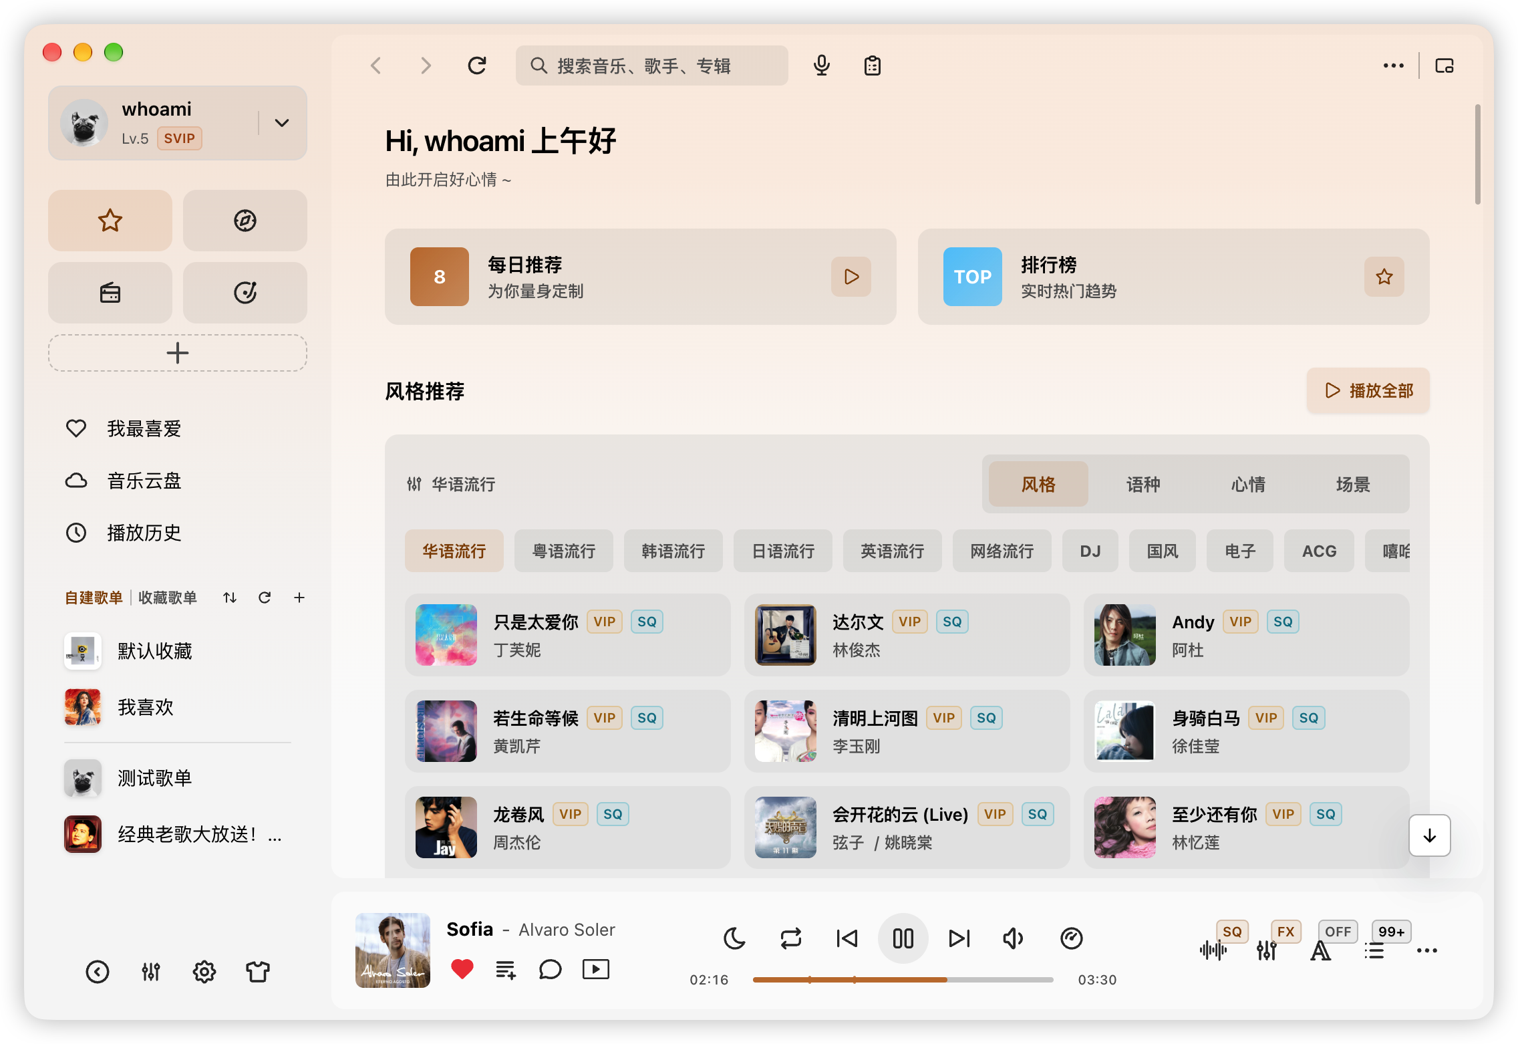This screenshot has width=1518, height=1044.
Task: Go back with the left arrow
Action: 376,66
